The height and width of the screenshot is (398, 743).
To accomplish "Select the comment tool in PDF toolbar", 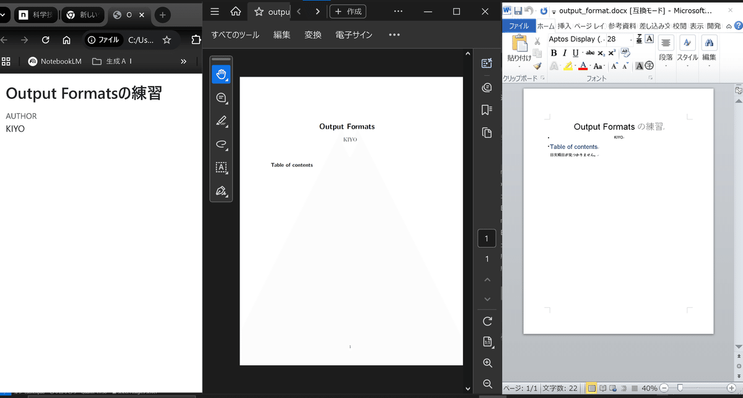I will coord(221,98).
